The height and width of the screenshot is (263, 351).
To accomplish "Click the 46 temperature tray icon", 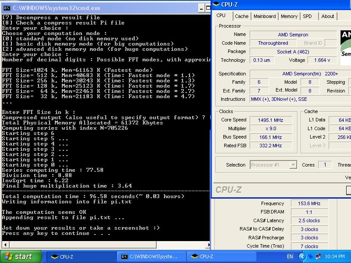I will [x=310, y=256].
